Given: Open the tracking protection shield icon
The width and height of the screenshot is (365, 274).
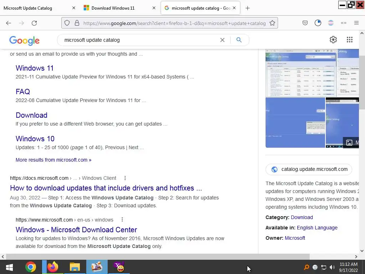Looking at the screenshot, I should click(67, 23).
